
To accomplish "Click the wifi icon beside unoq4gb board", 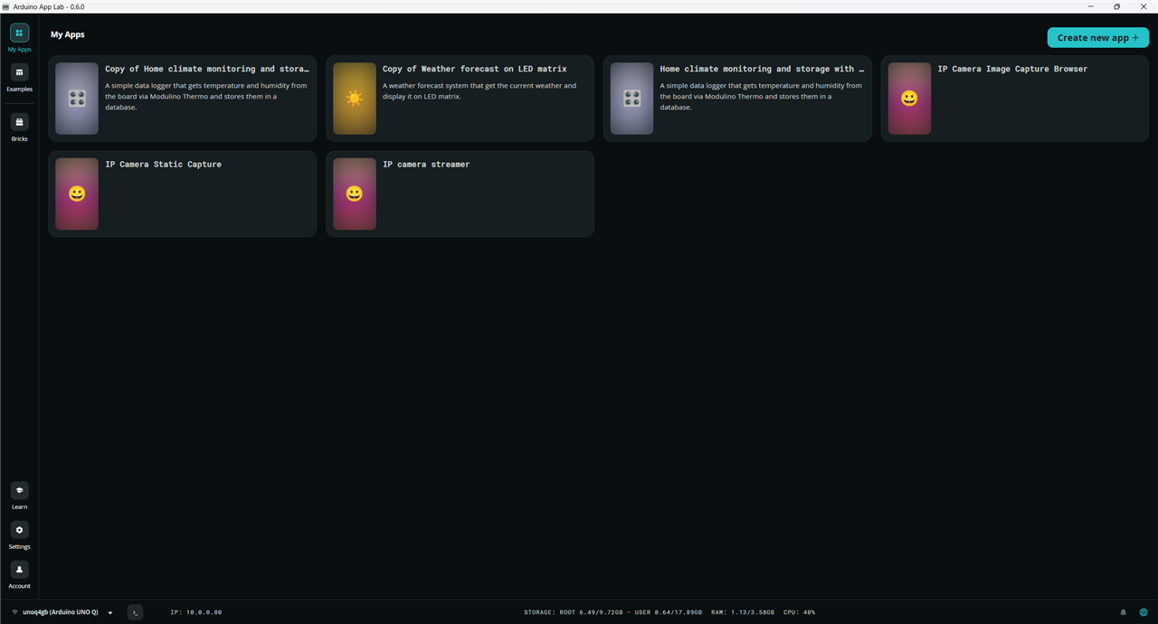I will tap(14, 612).
